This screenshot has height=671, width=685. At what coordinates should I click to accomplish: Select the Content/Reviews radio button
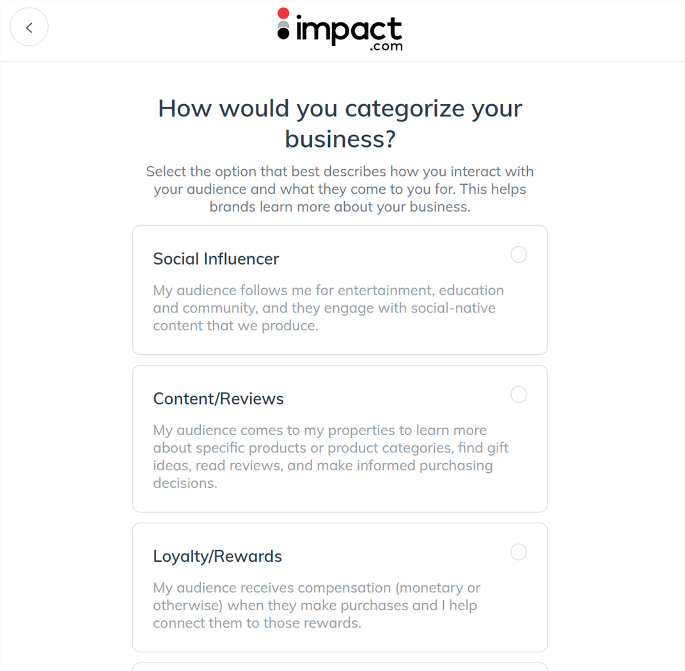(518, 394)
